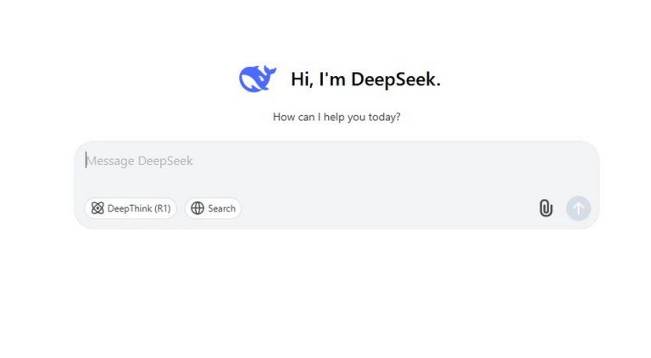Image resolution: width=651 pixels, height=358 pixels.
Task: Place cursor at blinking caret in message box
Action: tap(86, 160)
